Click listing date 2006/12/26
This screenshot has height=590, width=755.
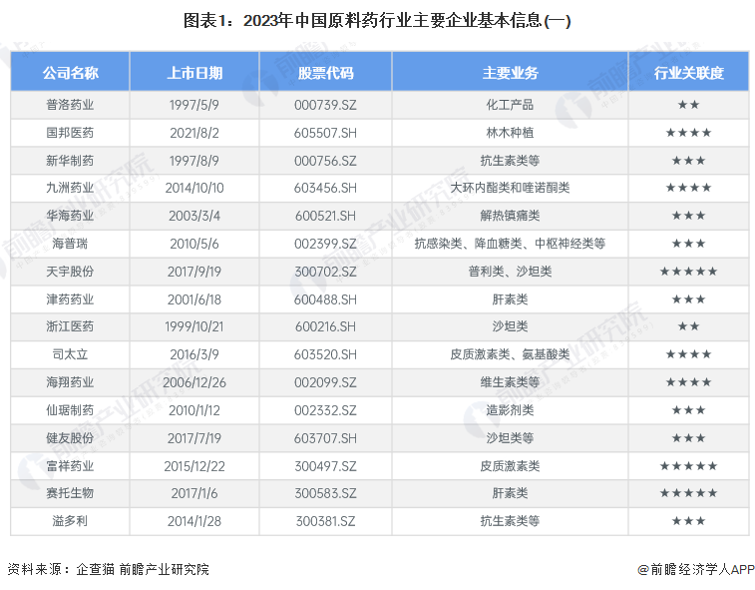[x=194, y=382]
